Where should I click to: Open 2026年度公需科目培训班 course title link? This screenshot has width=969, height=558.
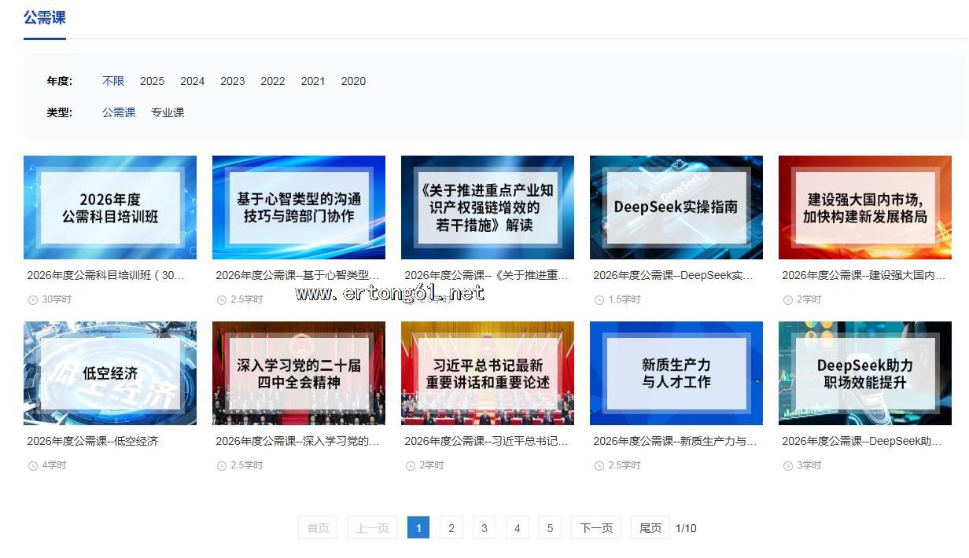106,275
